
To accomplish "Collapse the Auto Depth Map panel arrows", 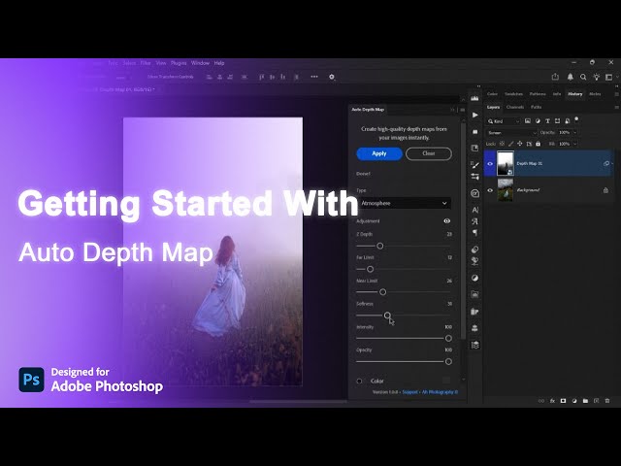I will [452, 110].
